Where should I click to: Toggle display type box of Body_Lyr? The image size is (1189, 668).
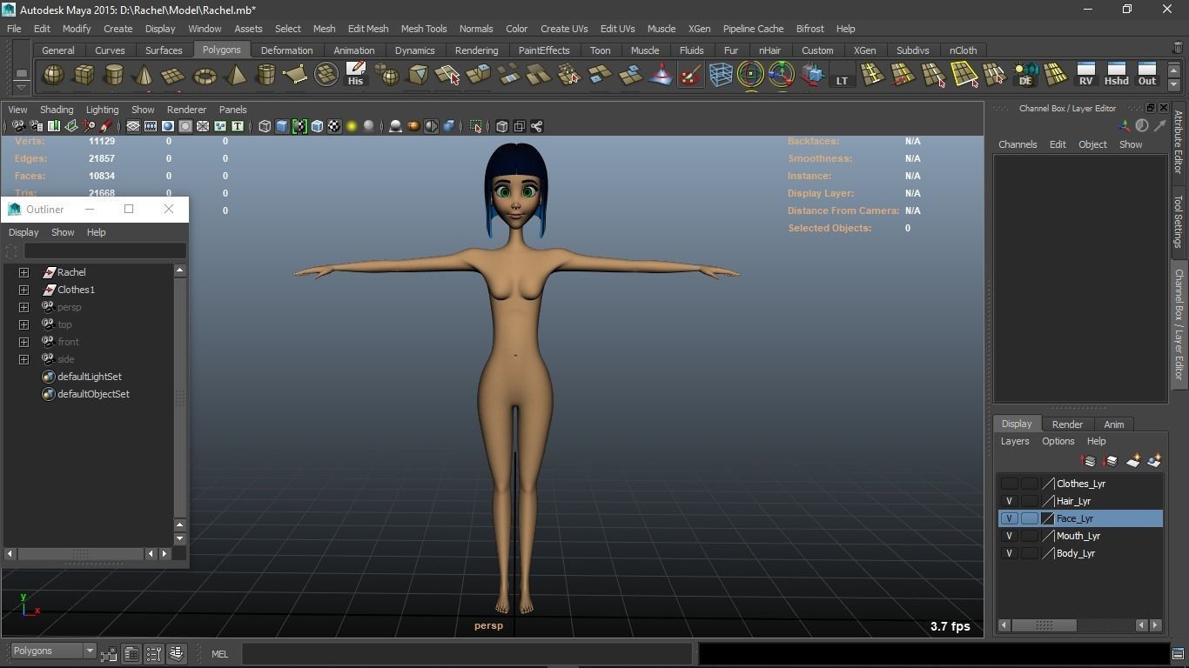(1030, 553)
